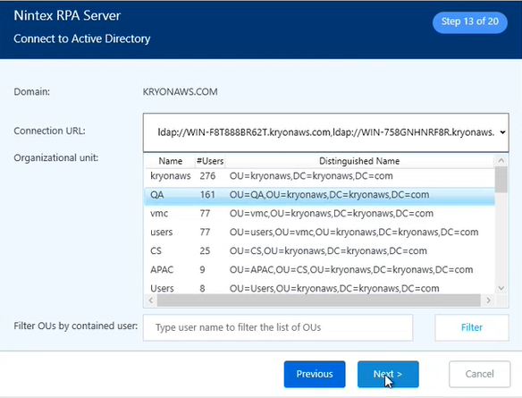Viewport: 522px width, 398px height.
Task: Cancel the setup wizard
Action: click(x=479, y=374)
